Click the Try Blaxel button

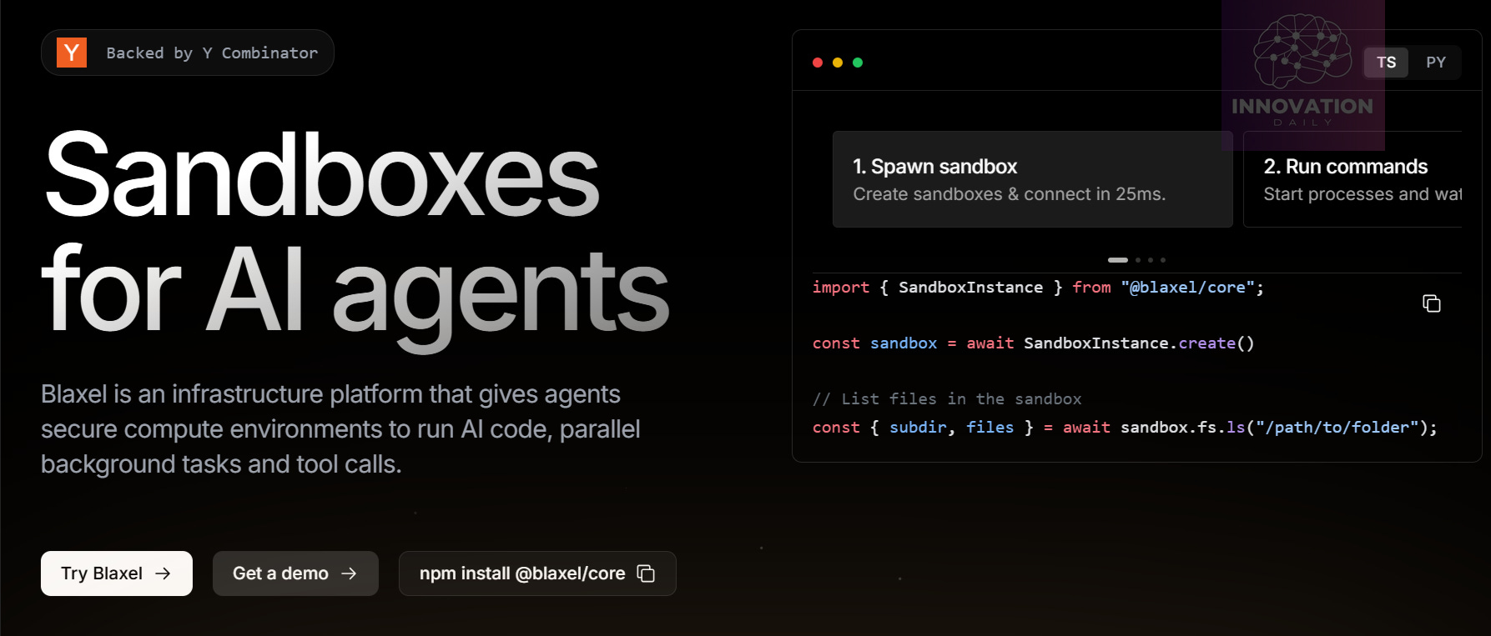click(117, 573)
